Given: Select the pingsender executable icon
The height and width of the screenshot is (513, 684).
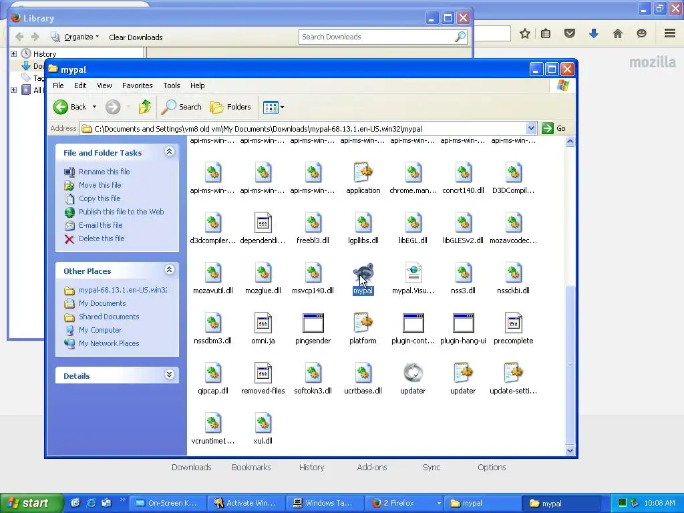Looking at the screenshot, I should click(313, 323).
